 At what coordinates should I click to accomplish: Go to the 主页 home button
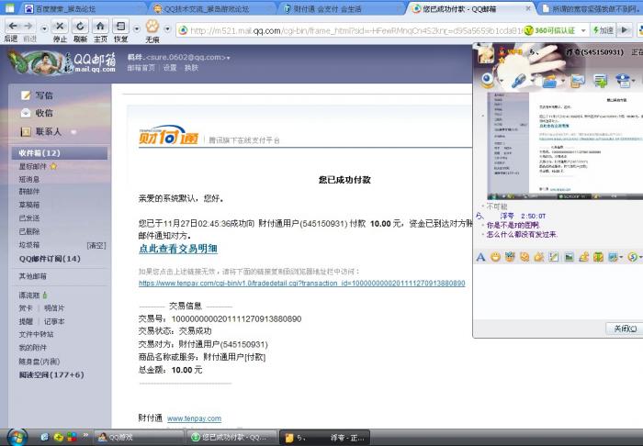100,27
